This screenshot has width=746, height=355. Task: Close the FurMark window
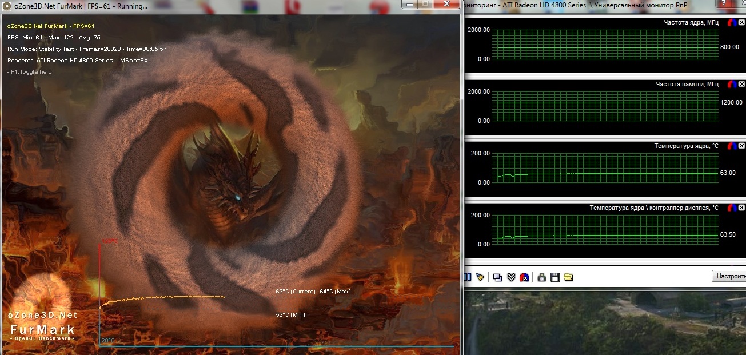click(446, 4)
